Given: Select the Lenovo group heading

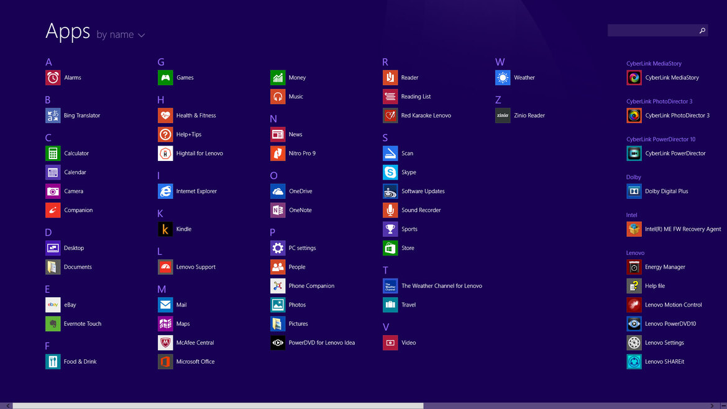Looking at the screenshot, I should [x=635, y=253].
